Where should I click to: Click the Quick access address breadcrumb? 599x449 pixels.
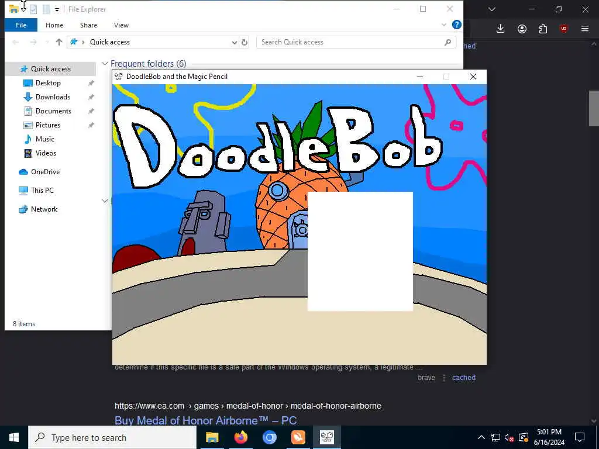[x=109, y=42]
